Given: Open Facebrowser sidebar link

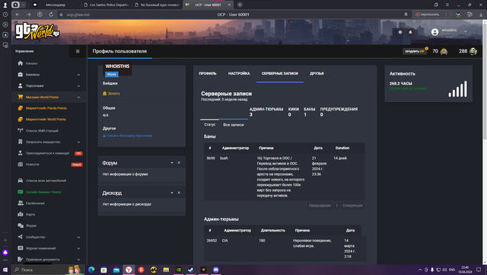Looking at the screenshot, I should click(35, 203).
